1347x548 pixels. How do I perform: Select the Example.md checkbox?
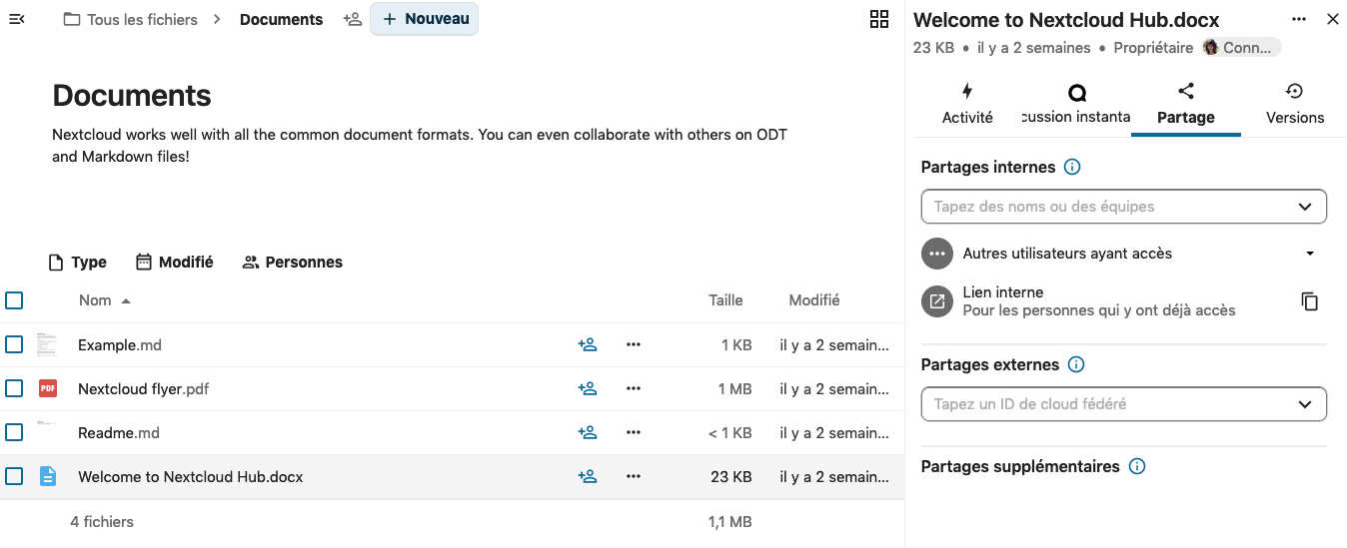coord(14,345)
